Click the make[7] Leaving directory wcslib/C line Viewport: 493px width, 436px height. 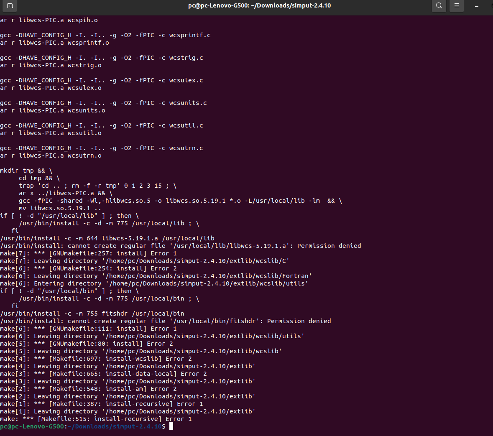(145, 261)
